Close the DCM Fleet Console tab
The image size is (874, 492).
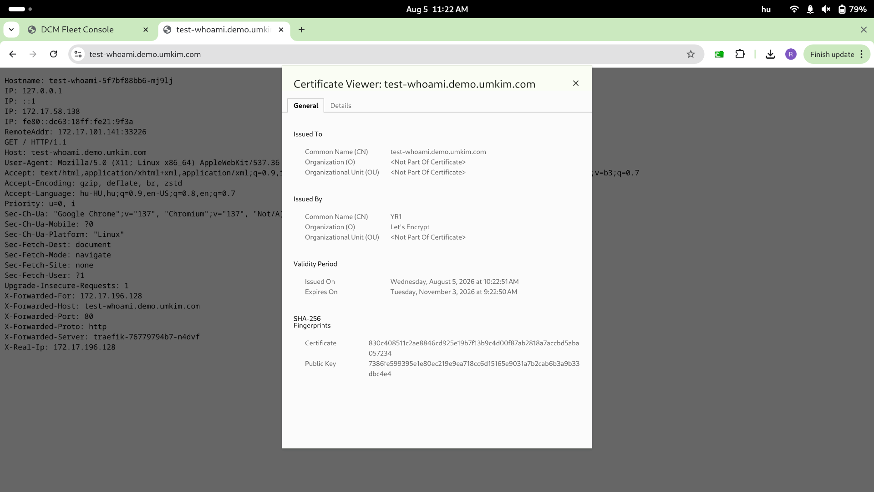[x=146, y=30]
